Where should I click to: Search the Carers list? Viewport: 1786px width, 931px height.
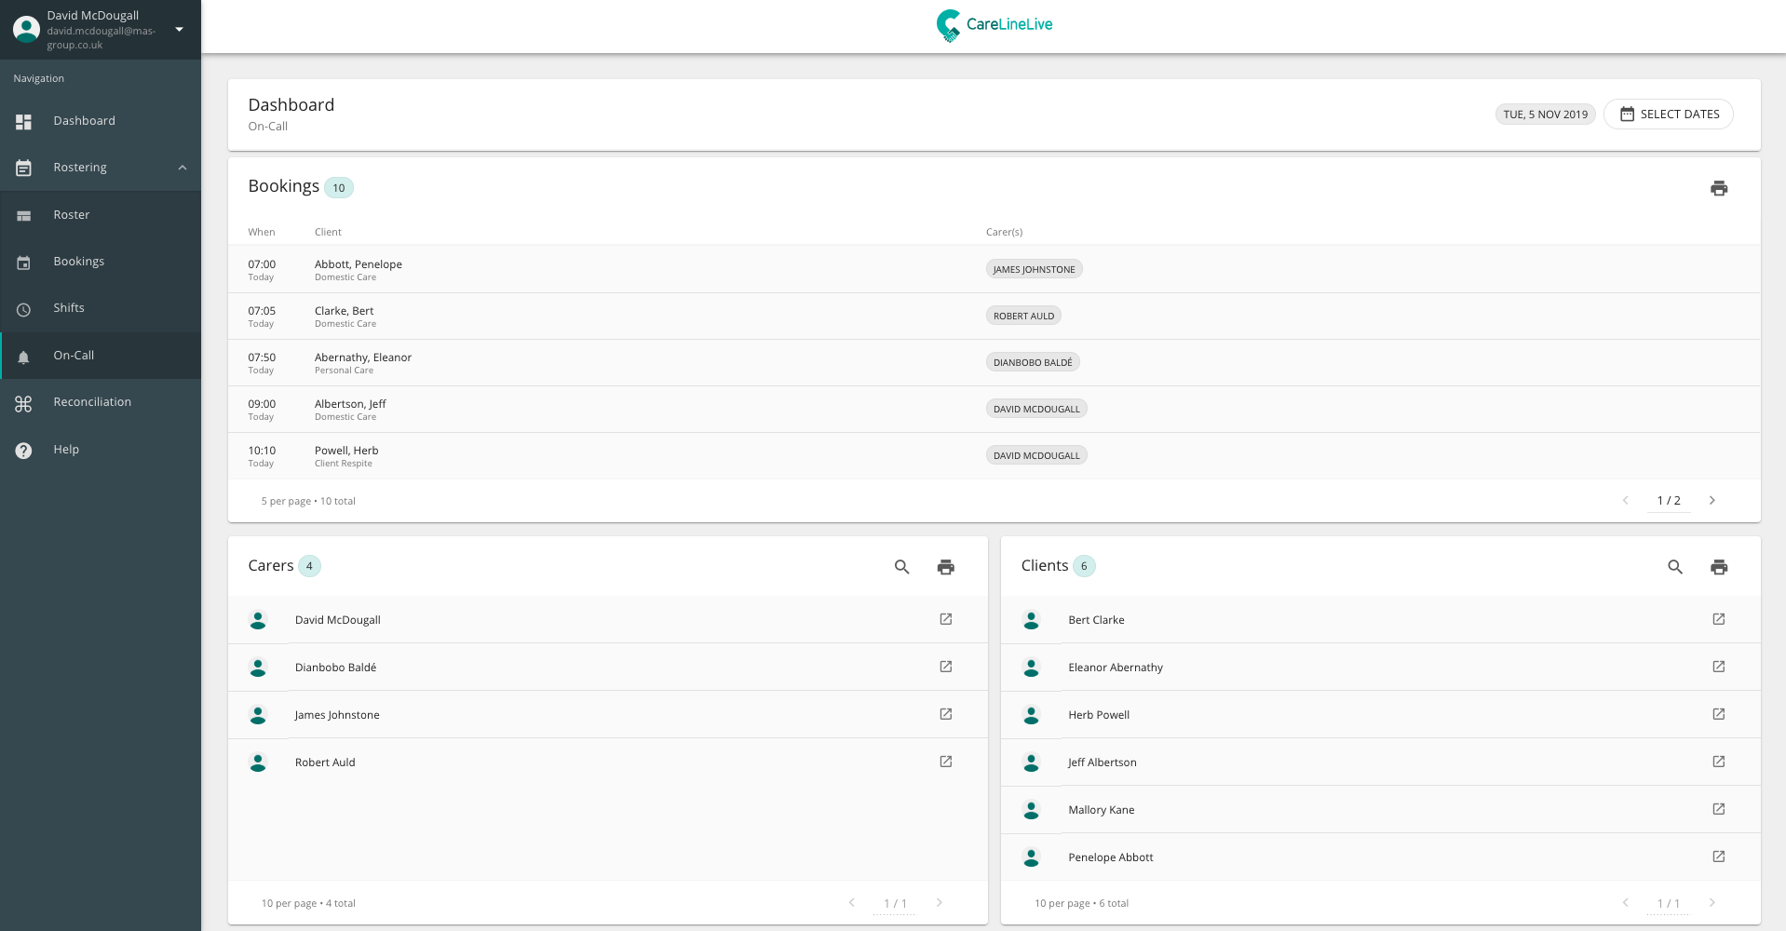[x=901, y=567]
